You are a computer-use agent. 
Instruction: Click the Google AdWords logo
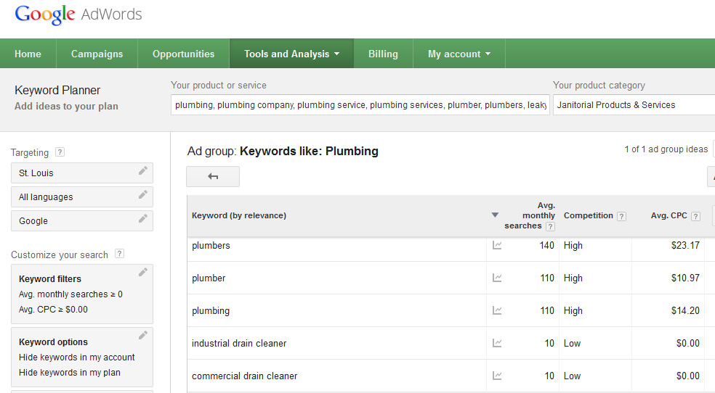78,15
